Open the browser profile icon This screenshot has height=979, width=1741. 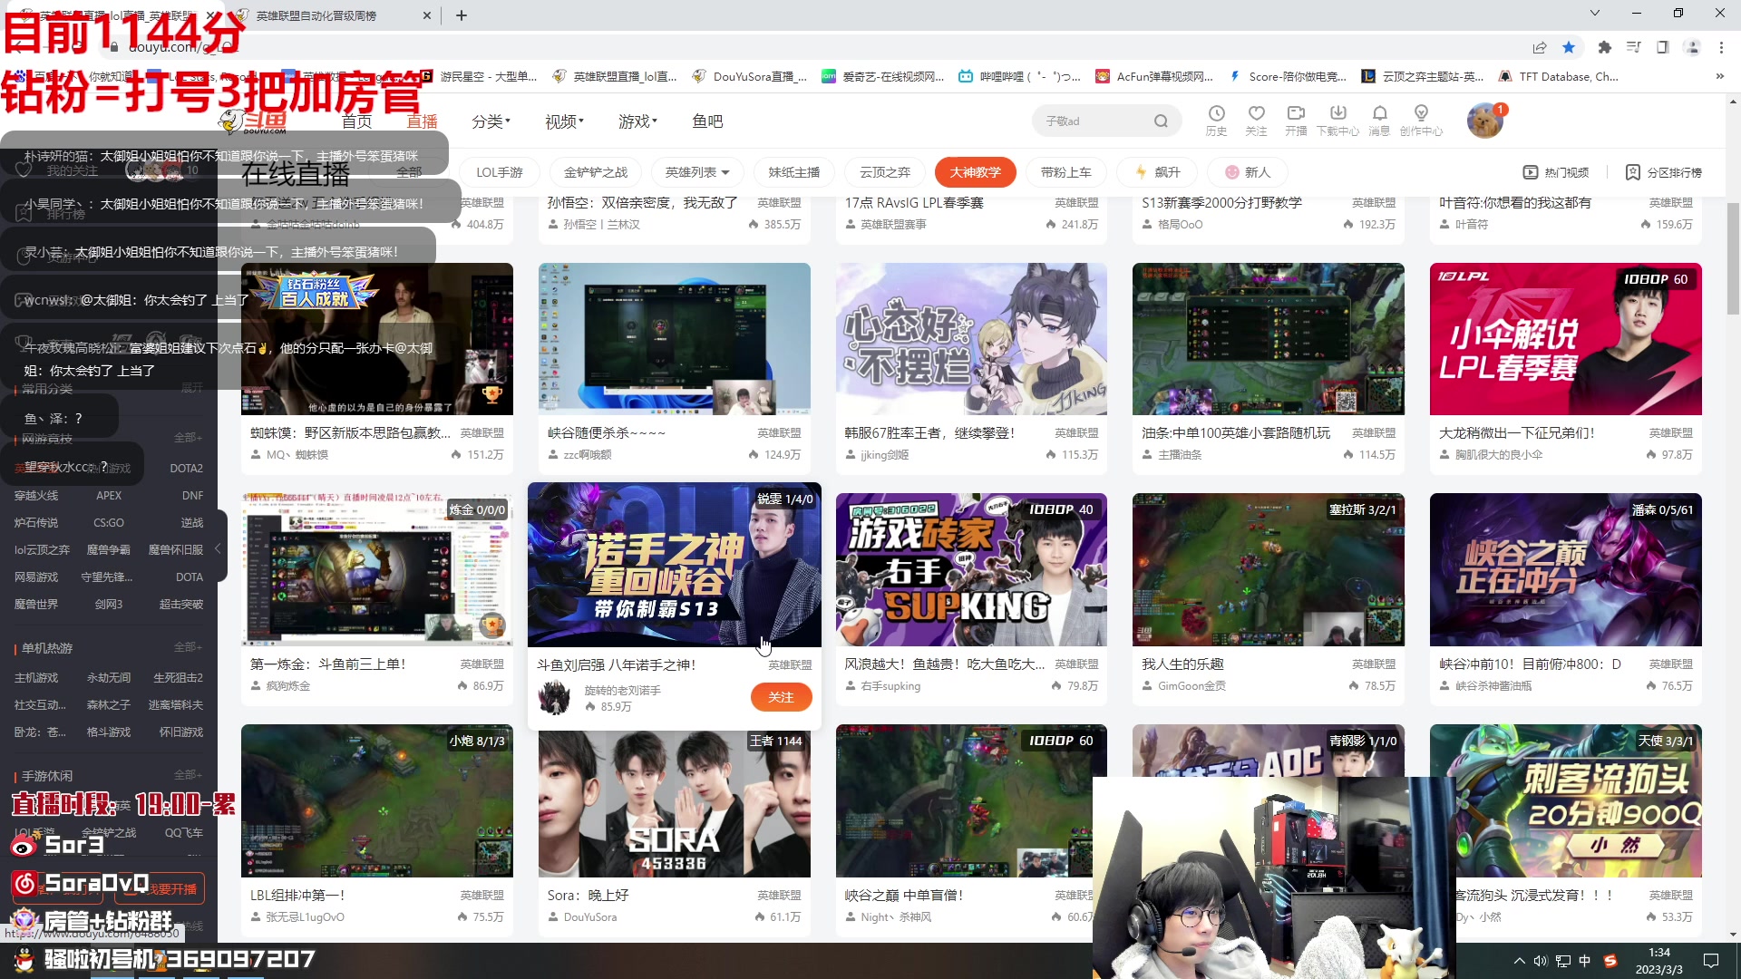[1691, 47]
